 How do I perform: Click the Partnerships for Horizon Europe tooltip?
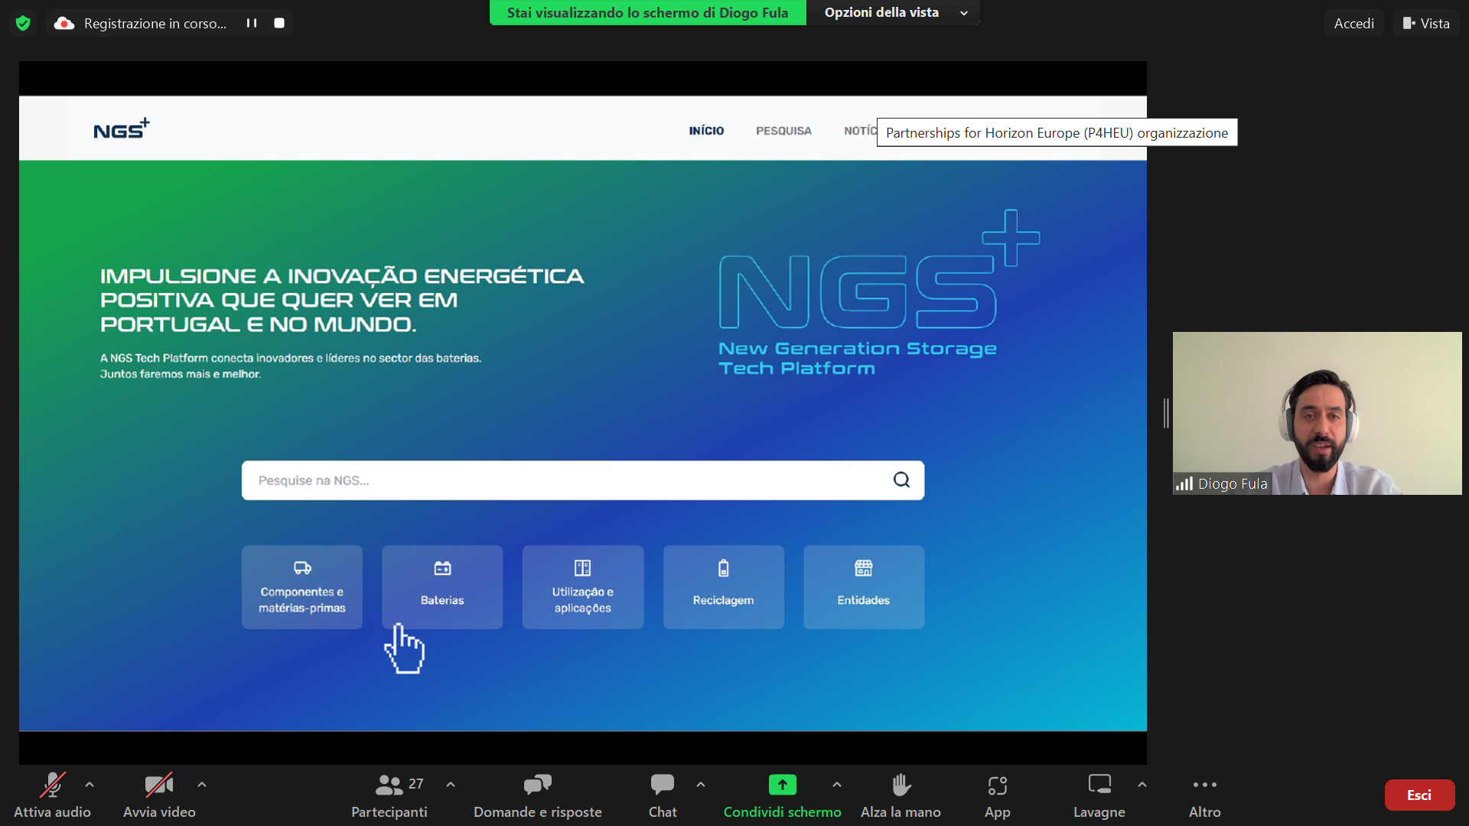(1057, 132)
